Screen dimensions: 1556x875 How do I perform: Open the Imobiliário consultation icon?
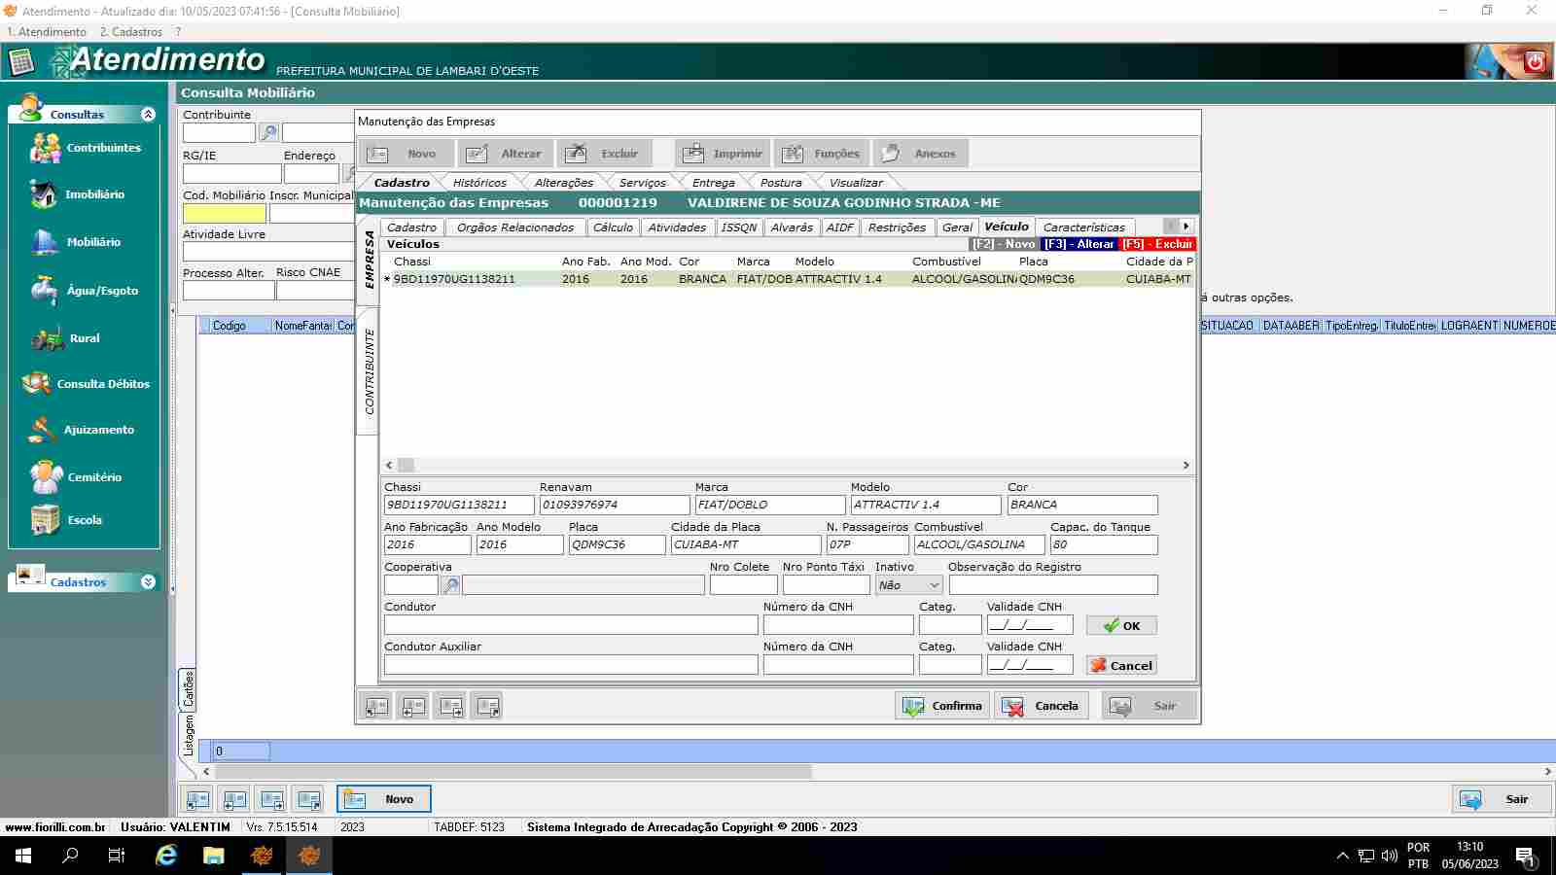(x=44, y=194)
